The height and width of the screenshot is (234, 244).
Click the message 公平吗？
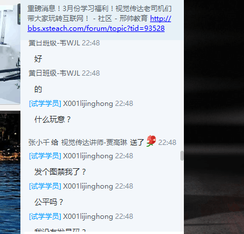pyautogui.click(x=49, y=202)
